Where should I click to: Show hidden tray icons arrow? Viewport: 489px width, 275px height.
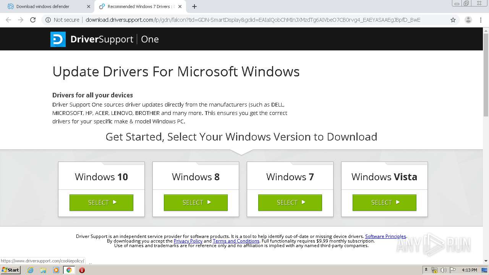[426, 270]
